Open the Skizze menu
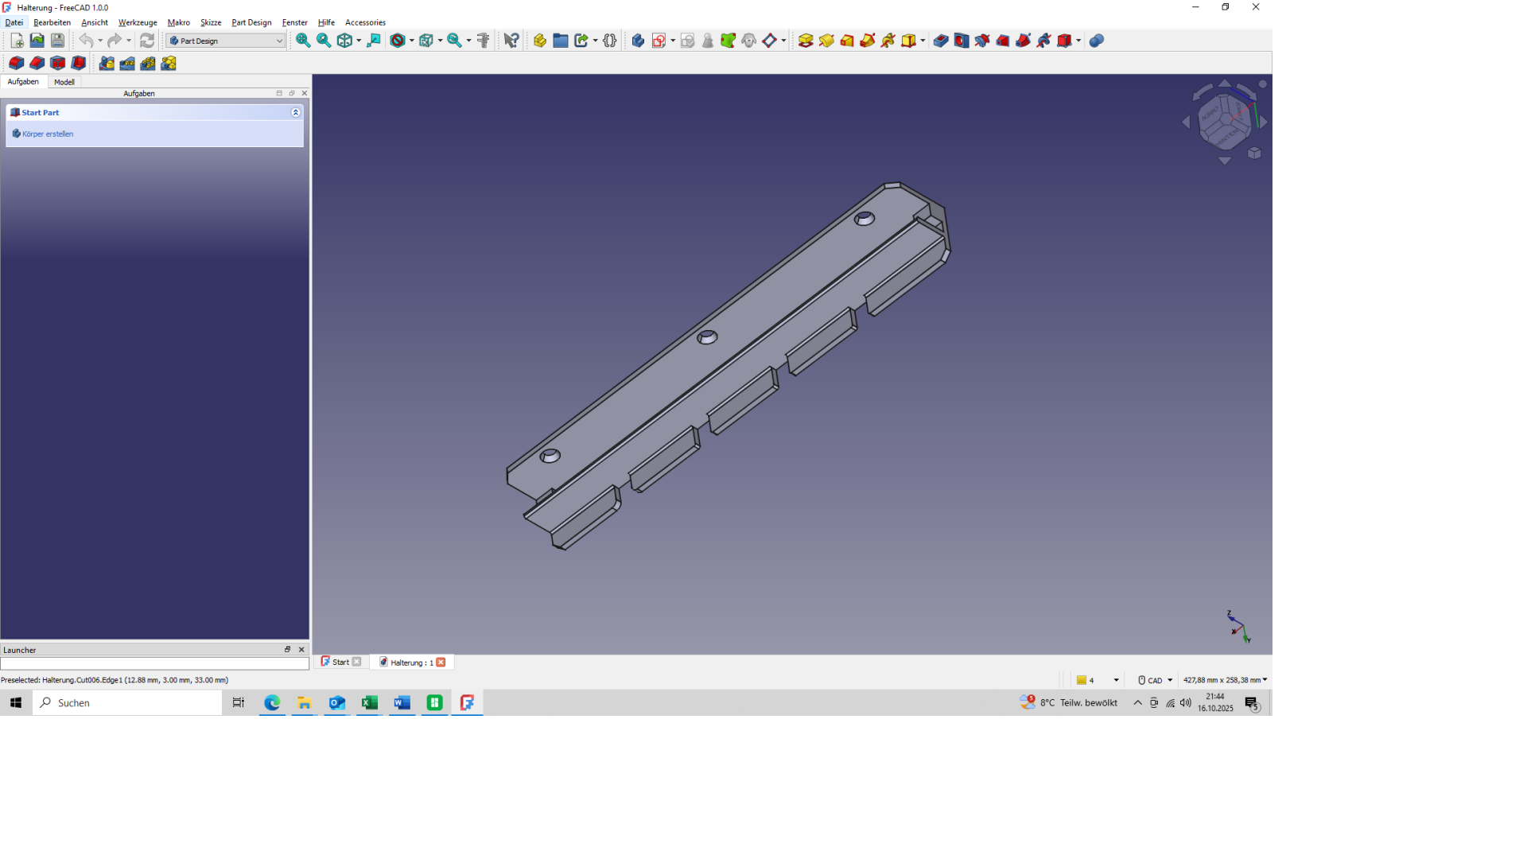1527x859 pixels. tap(211, 22)
